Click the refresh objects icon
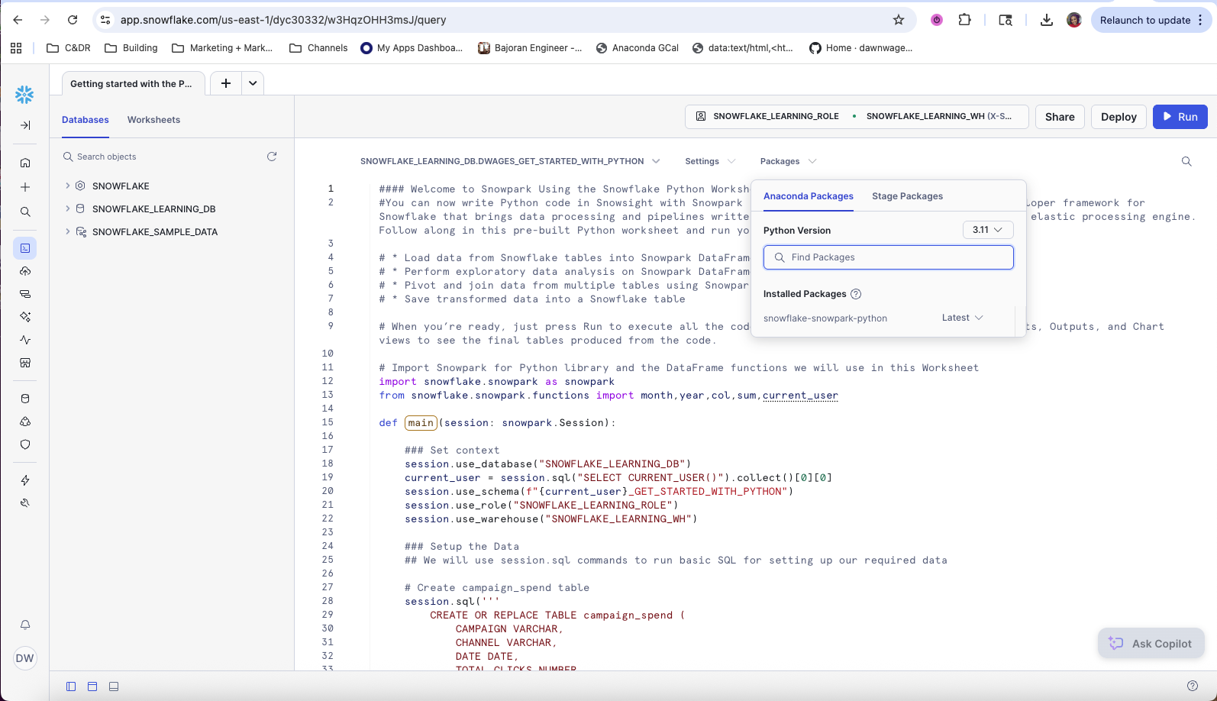 (271, 157)
